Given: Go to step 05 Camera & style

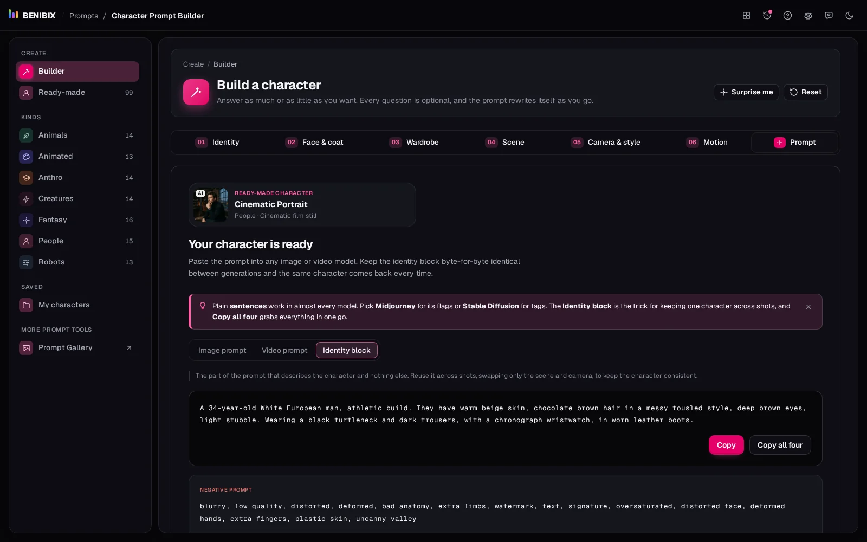Looking at the screenshot, I should [x=605, y=143].
